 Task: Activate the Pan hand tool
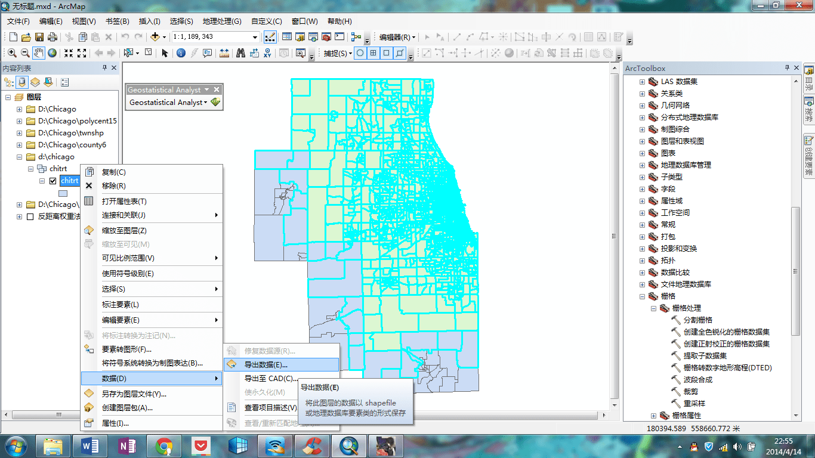pos(38,52)
